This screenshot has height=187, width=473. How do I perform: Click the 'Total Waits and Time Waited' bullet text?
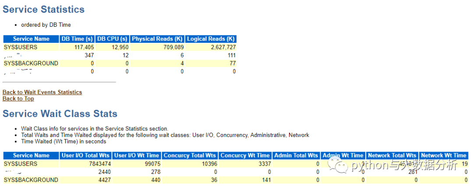(x=165, y=135)
